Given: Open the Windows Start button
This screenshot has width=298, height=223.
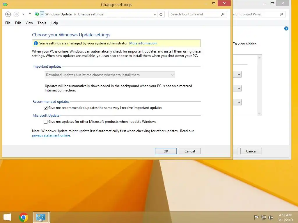Looking at the screenshot, I should point(7,217).
